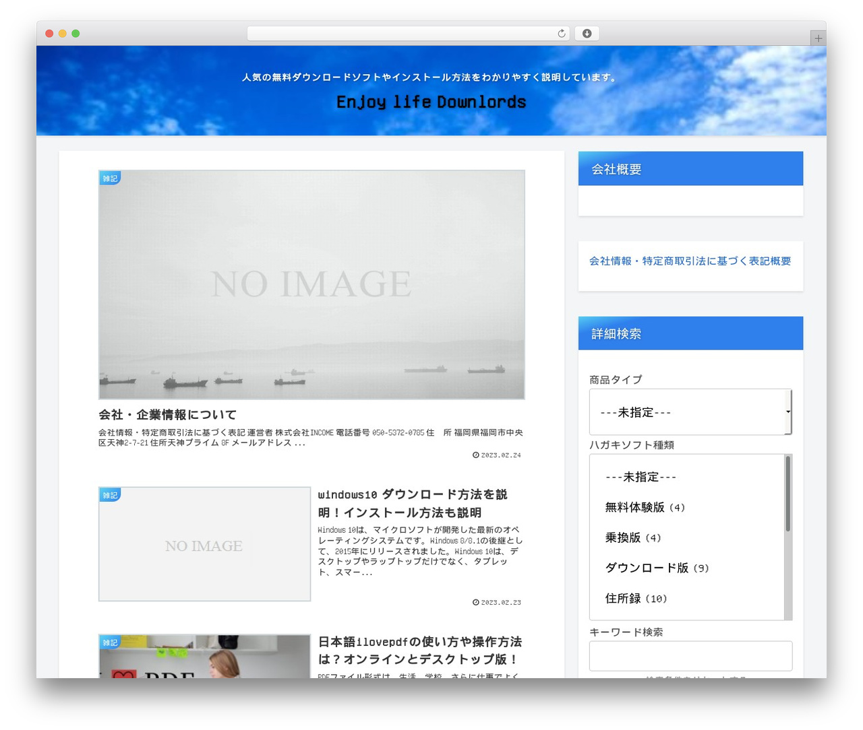Click the 人気の無料ダウンロードソフト tagline
The image size is (863, 730).
(x=429, y=77)
